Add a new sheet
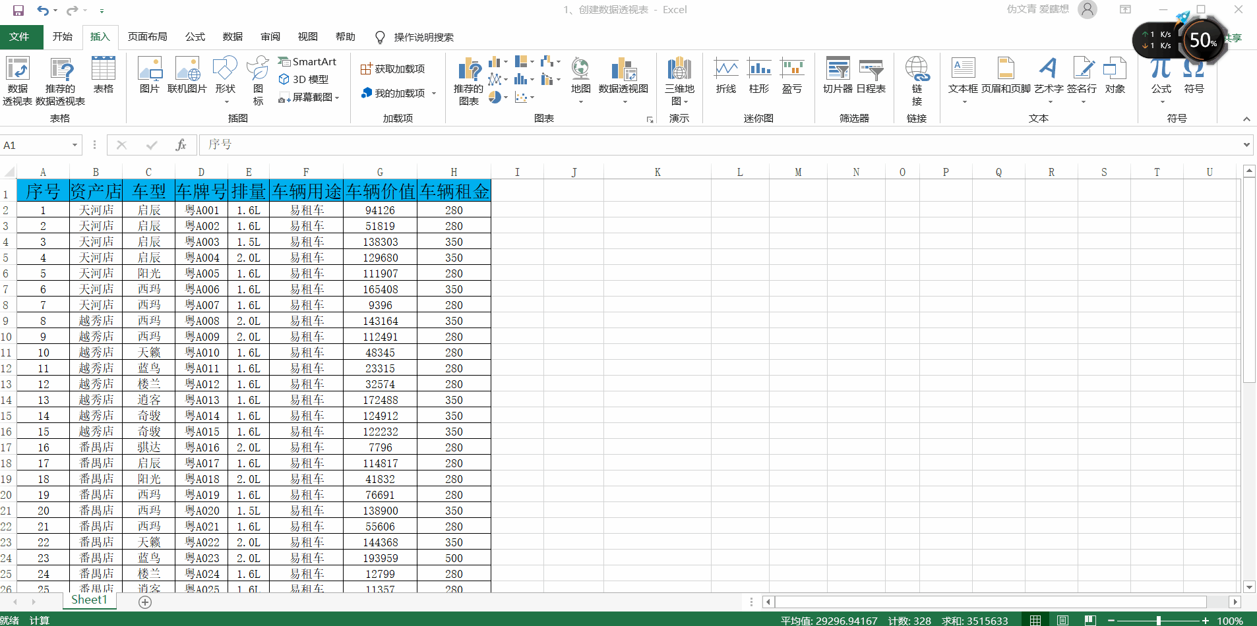Screen dimensions: 1257x626 [145, 602]
